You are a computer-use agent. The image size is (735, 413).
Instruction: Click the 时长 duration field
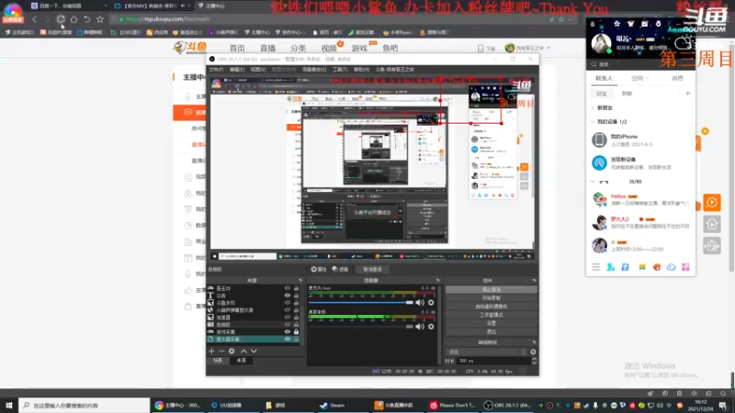click(x=493, y=361)
